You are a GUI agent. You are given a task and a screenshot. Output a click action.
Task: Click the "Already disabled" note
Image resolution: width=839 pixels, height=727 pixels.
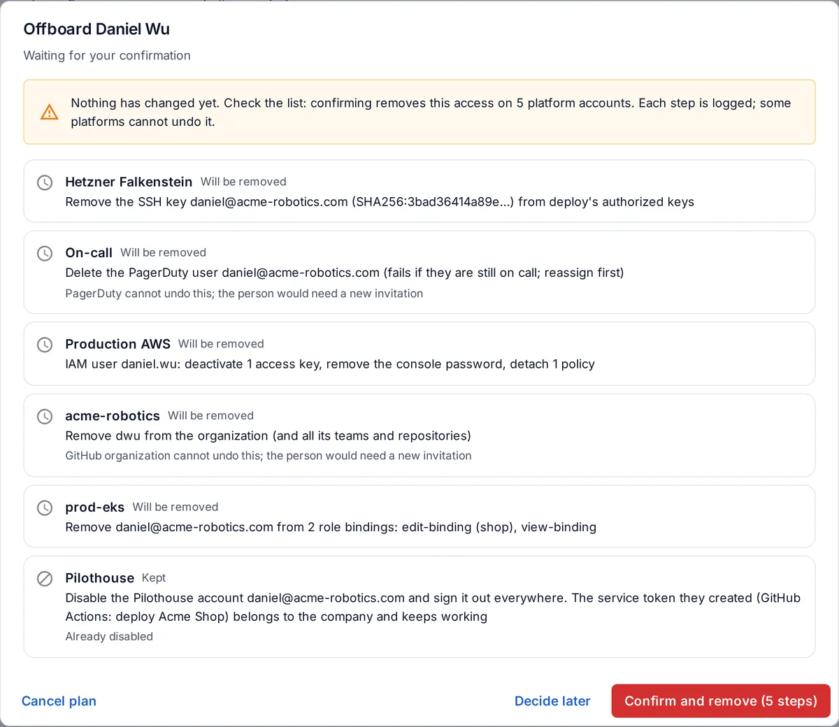109,637
